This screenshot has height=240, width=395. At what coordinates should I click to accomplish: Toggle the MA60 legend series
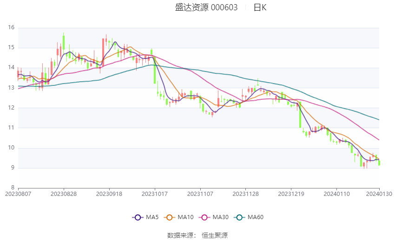pyautogui.click(x=249, y=217)
